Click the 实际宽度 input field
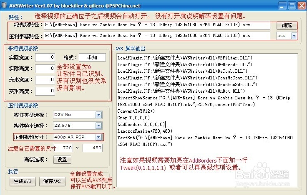 (x=45, y=57)
